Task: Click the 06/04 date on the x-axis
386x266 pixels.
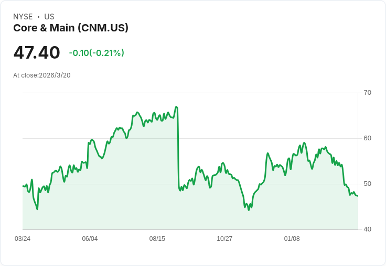Action: pos(90,239)
